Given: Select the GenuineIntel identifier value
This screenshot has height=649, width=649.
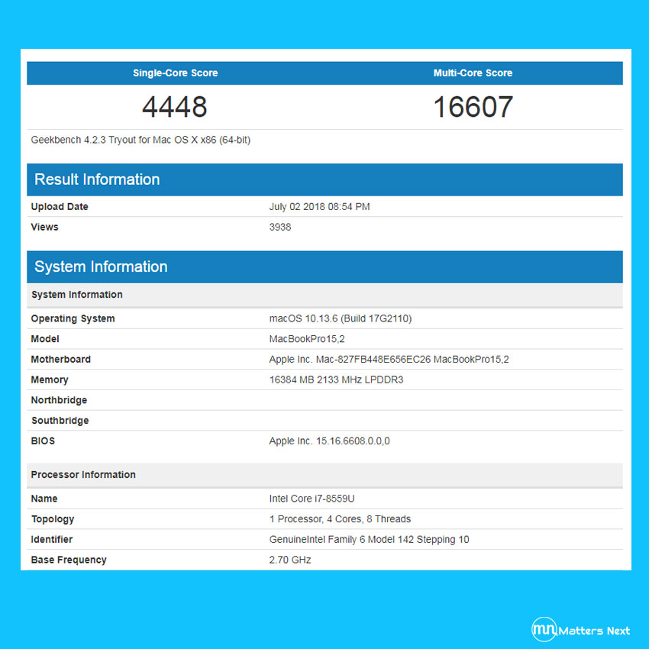Looking at the screenshot, I should pos(368,539).
